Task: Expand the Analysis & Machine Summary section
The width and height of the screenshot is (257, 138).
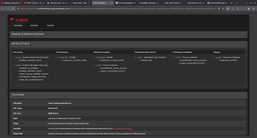Action: coord(128,35)
